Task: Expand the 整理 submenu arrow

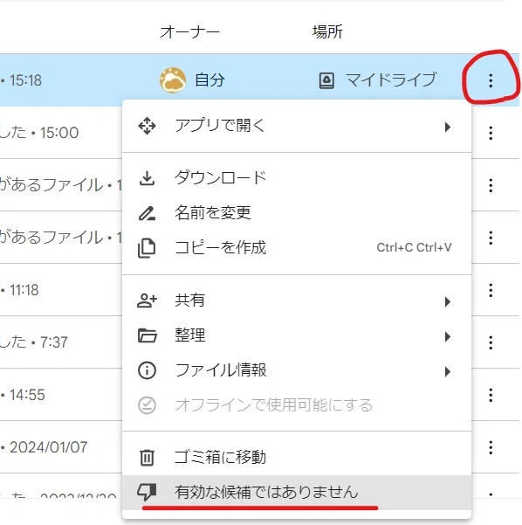Action: (x=448, y=336)
